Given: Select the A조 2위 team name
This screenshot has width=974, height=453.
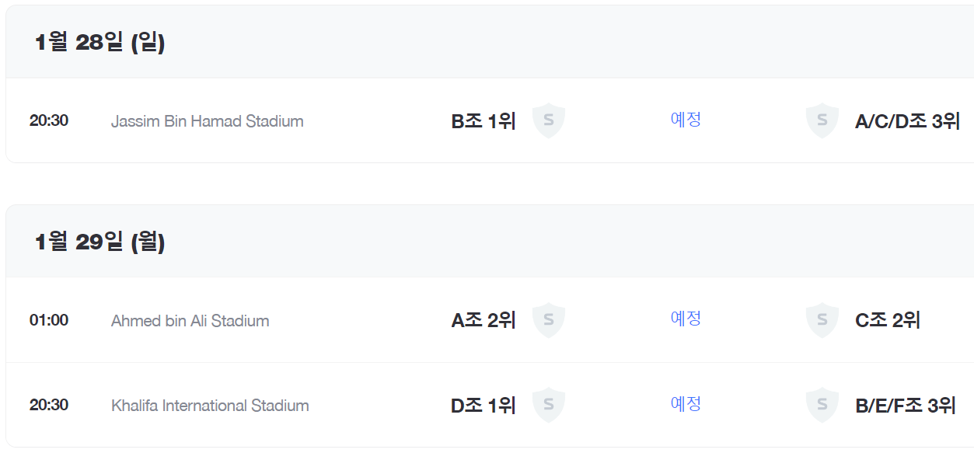Looking at the screenshot, I should click(x=484, y=320).
